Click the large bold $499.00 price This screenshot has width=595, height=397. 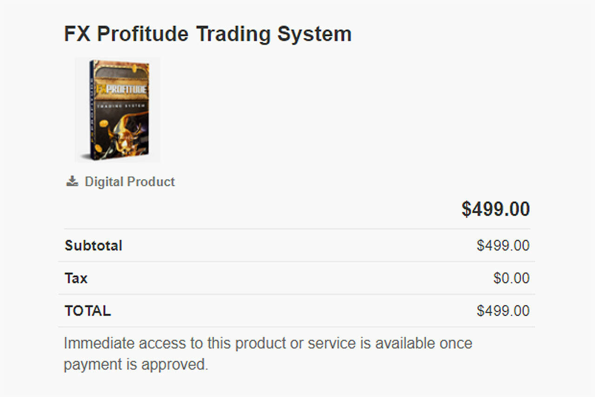[x=496, y=209]
